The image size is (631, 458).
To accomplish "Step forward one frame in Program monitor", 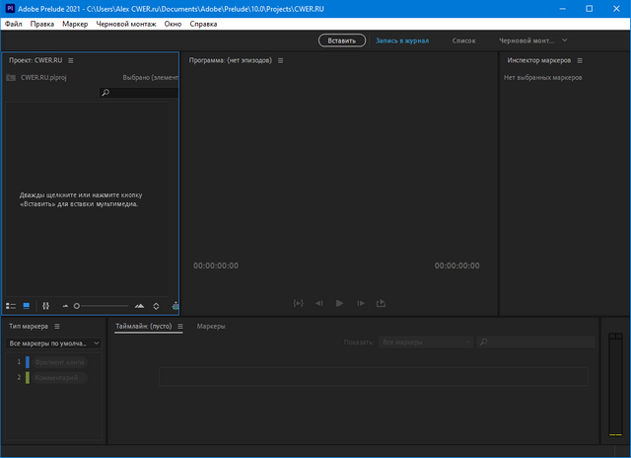I will tap(361, 303).
